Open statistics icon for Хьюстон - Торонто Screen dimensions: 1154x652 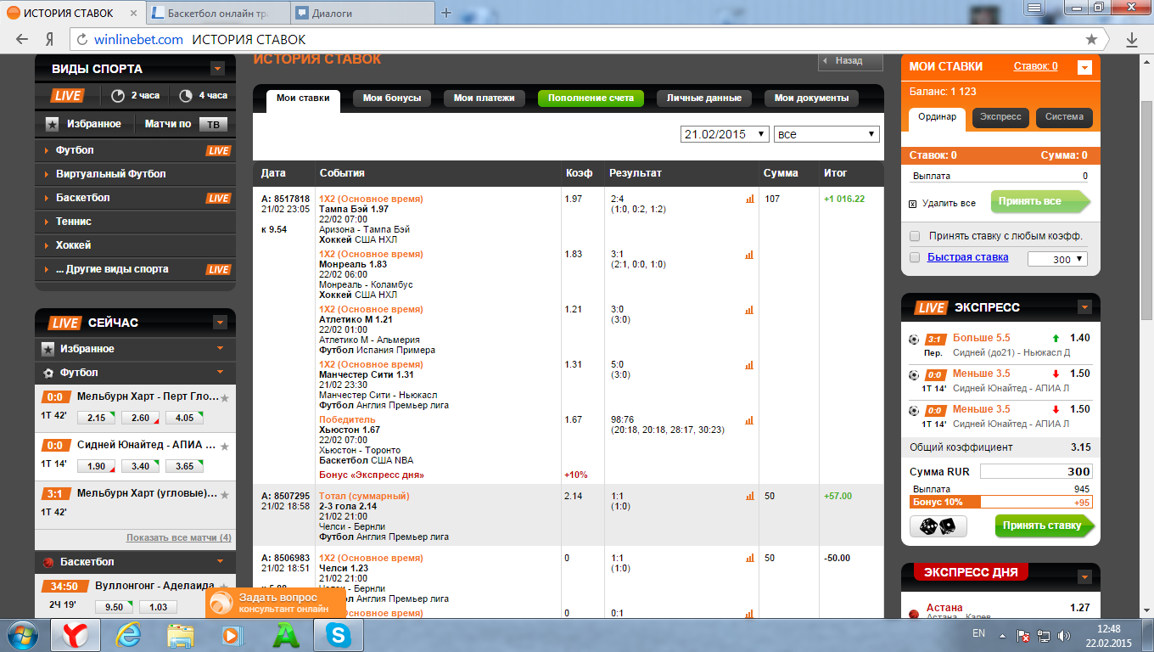click(x=749, y=419)
